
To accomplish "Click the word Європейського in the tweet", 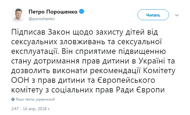I will pyautogui.click(x=126, y=81).
